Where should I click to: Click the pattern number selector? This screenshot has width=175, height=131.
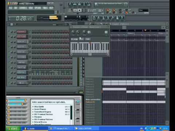pos(101,11)
